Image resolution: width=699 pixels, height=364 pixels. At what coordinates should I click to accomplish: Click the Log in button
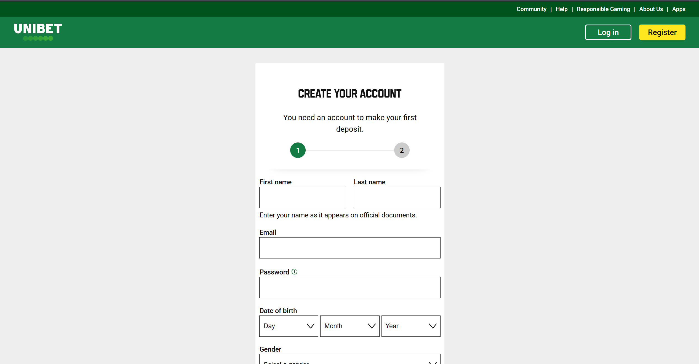(x=608, y=32)
